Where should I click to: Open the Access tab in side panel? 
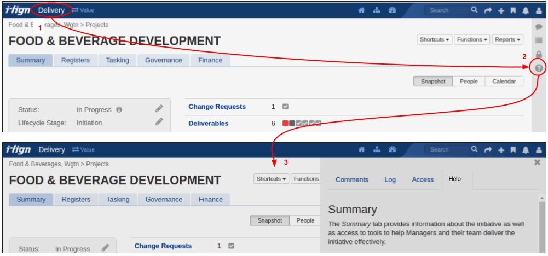click(x=423, y=179)
